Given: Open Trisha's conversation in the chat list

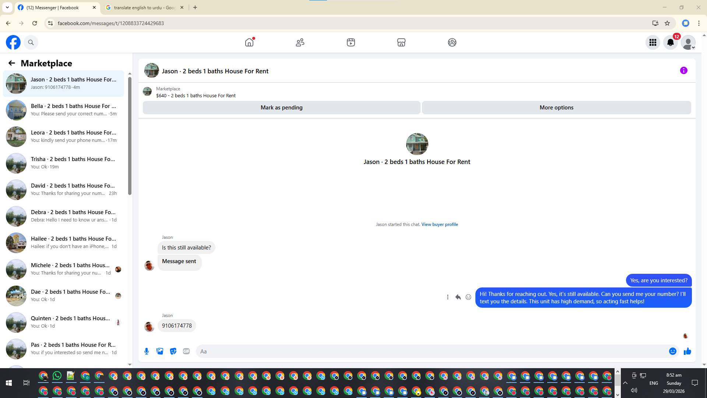Looking at the screenshot, I should pyautogui.click(x=64, y=163).
